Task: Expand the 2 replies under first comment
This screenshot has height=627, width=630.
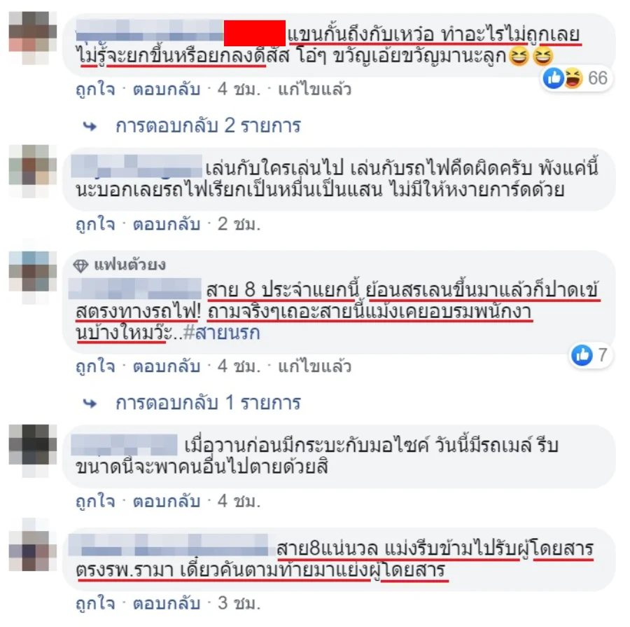Action: (x=208, y=126)
